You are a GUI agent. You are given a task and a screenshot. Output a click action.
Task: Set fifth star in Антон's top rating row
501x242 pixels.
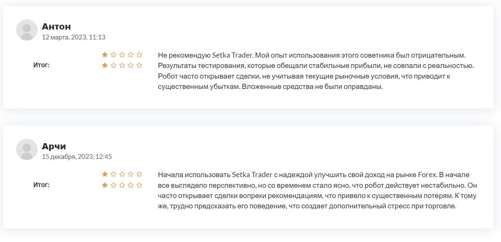click(139, 55)
